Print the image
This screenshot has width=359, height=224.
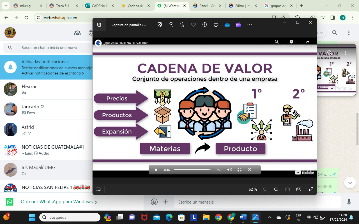(216, 25)
